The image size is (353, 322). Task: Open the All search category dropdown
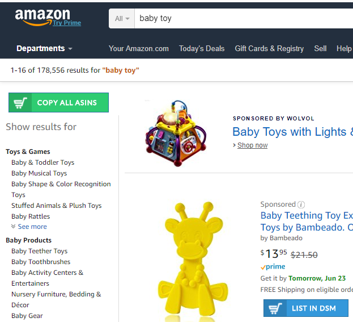[x=122, y=18]
